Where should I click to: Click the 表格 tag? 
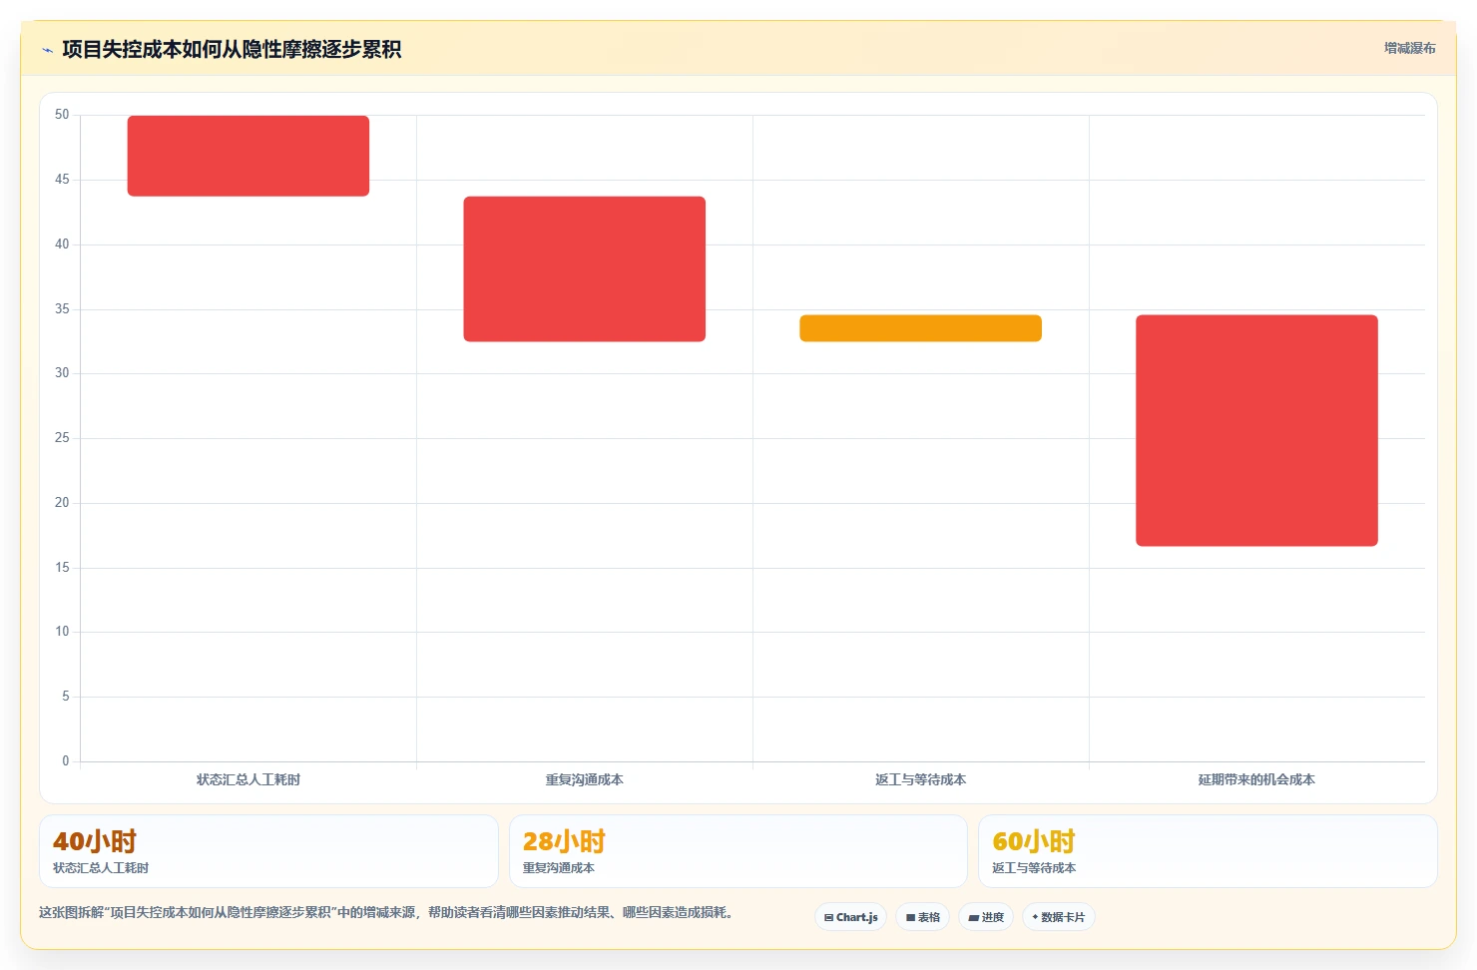click(x=923, y=917)
